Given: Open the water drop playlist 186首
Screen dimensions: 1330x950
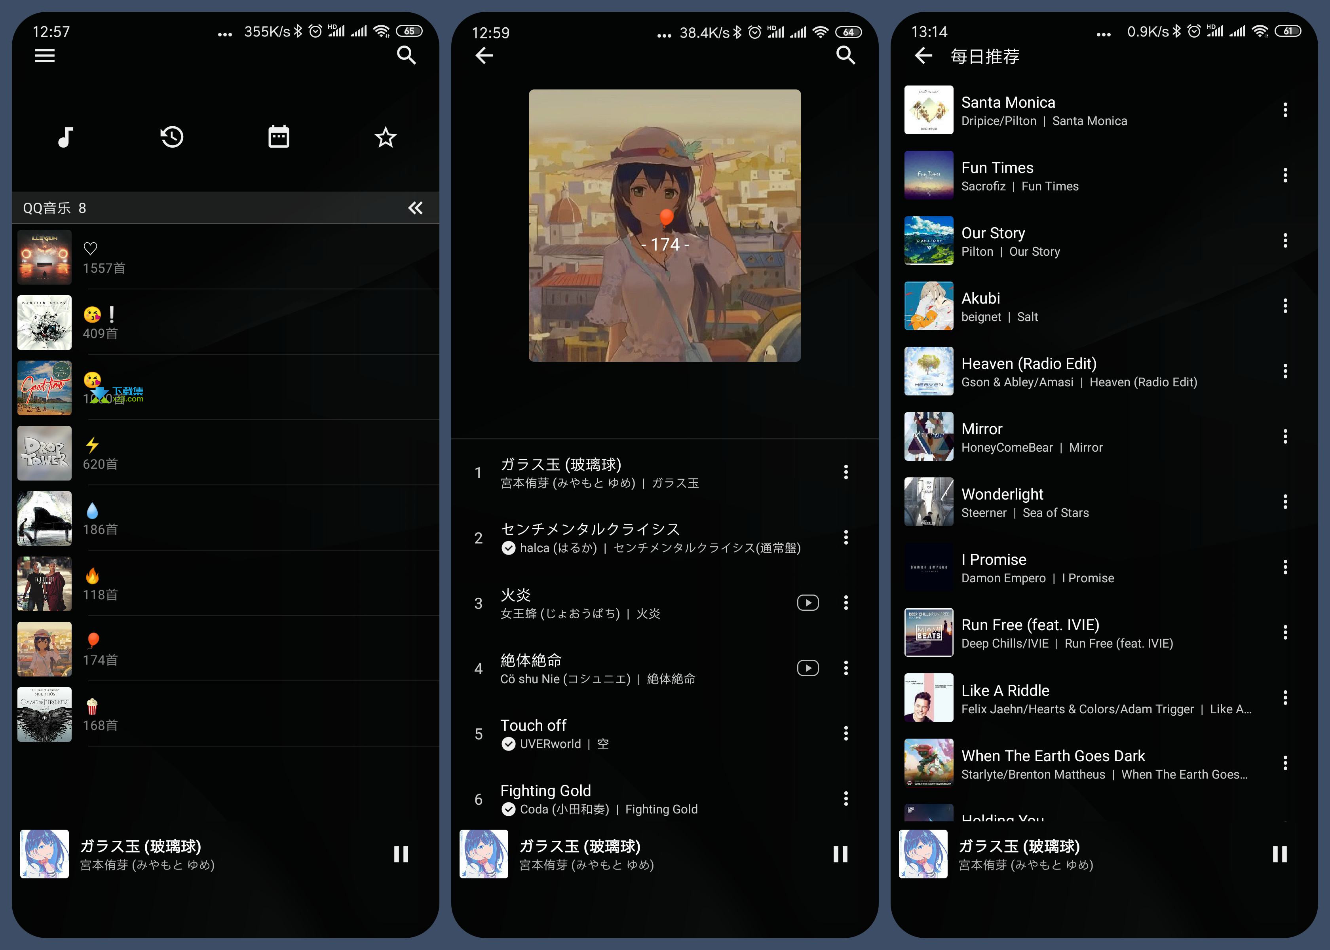Looking at the screenshot, I should [226, 519].
